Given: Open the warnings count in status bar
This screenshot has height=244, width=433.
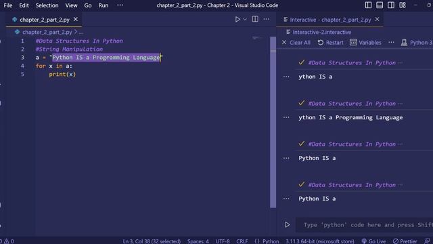Looking at the screenshot, I should 9,241.
